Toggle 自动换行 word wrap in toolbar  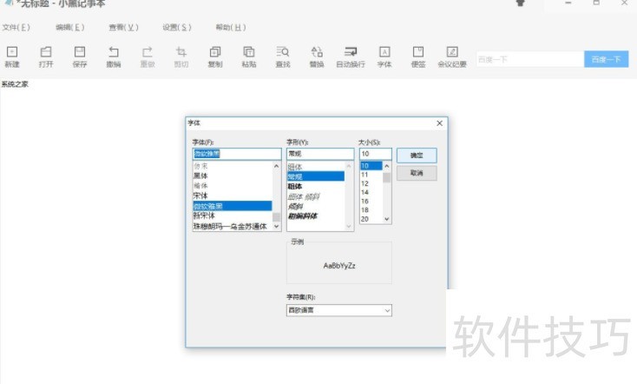coord(351,56)
